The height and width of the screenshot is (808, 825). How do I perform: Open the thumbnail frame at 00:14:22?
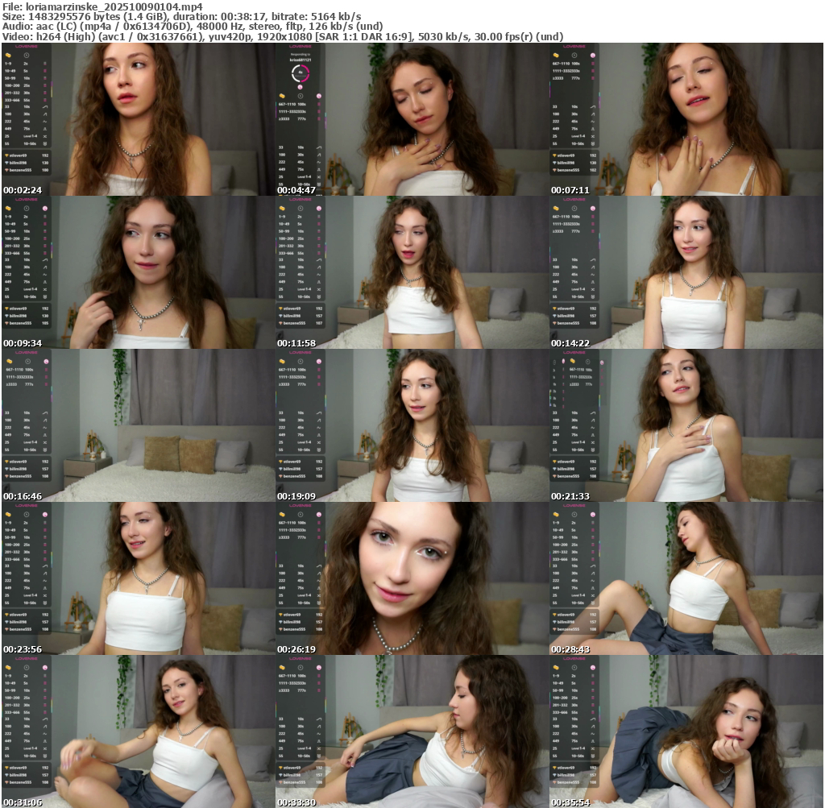[x=686, y=272]
